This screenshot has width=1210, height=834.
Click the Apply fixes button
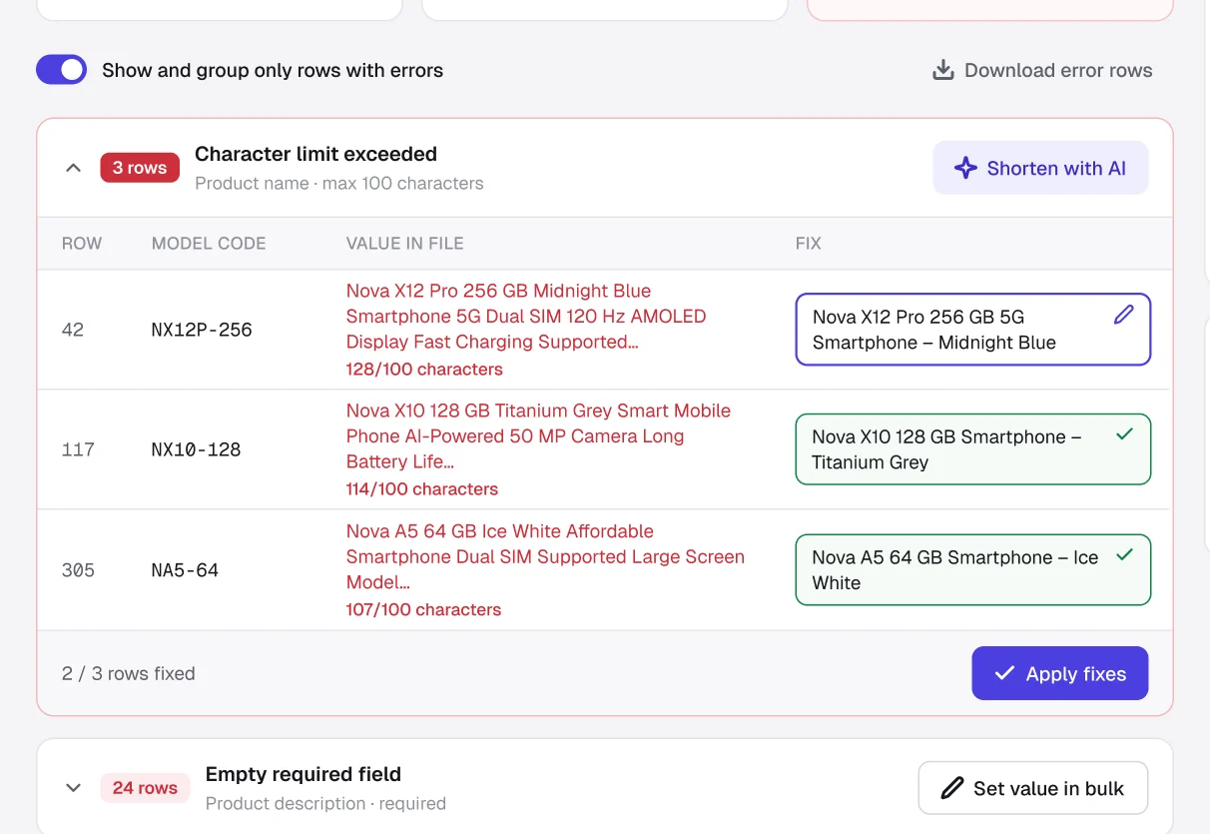point(1060,673)
